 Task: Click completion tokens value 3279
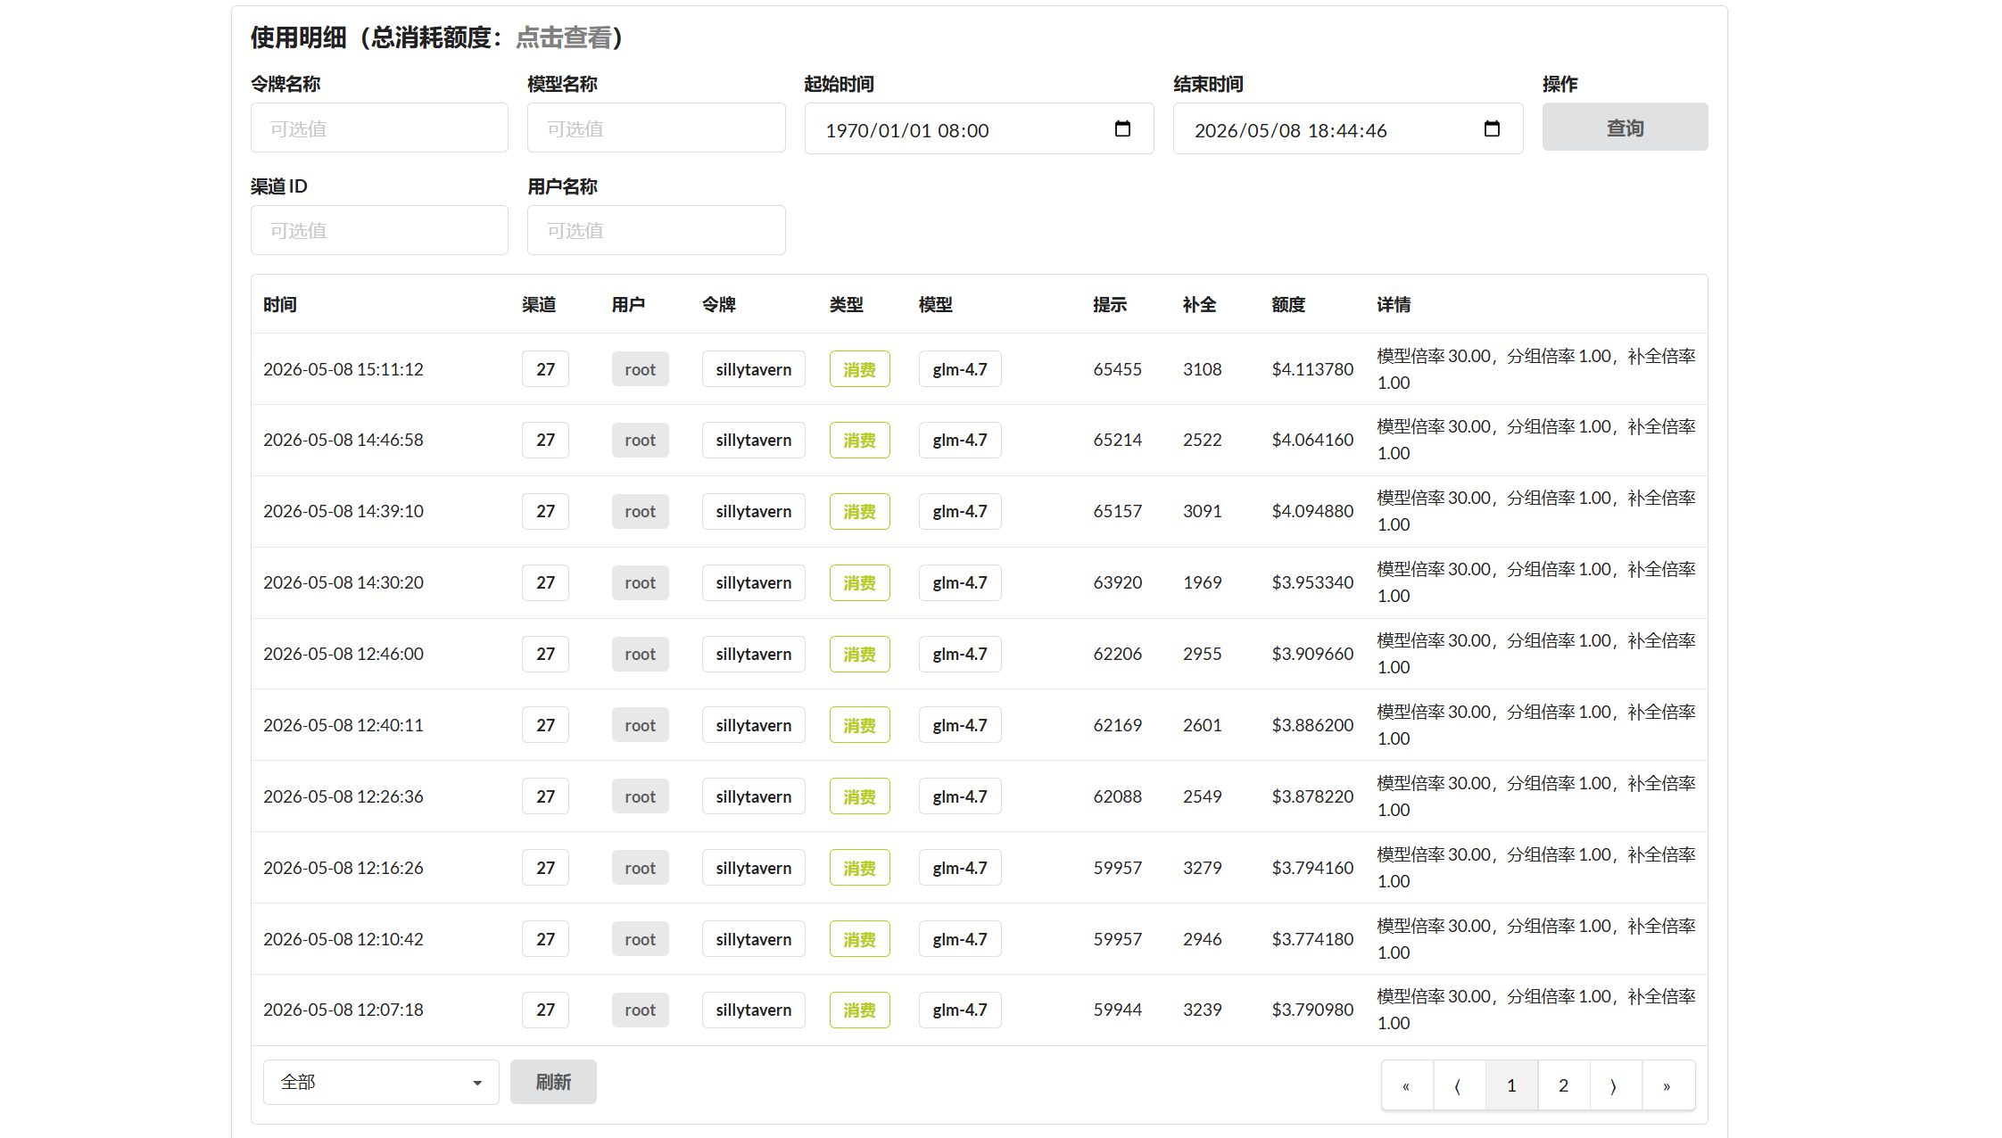(x=1202, y=868)
